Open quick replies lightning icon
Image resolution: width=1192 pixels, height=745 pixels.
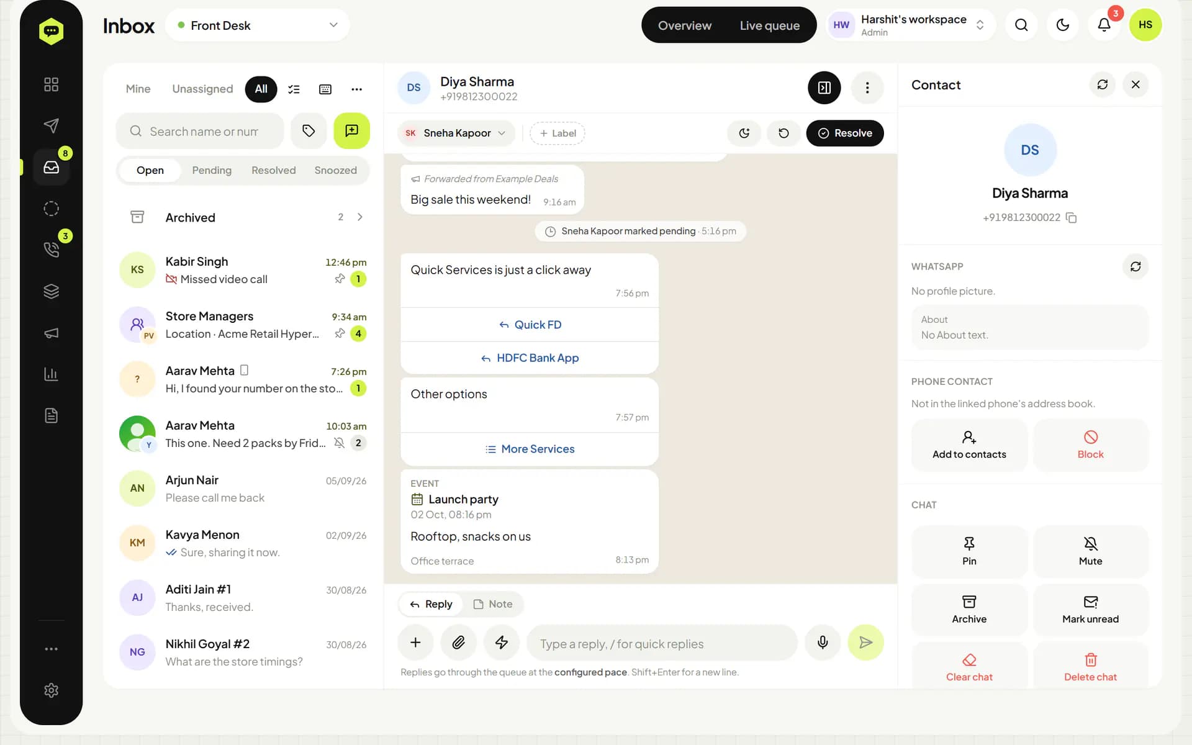click(x=502, y=643)
